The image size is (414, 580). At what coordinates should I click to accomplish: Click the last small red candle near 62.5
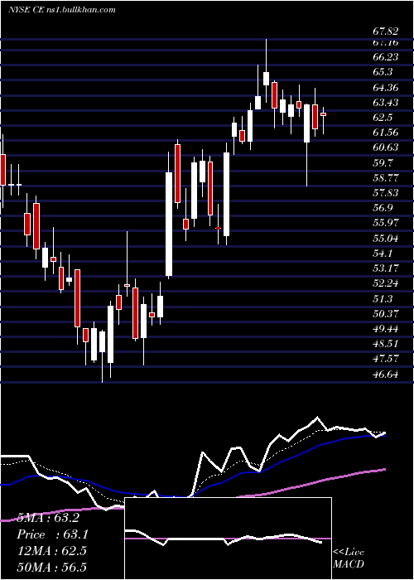tap(324, 114)
